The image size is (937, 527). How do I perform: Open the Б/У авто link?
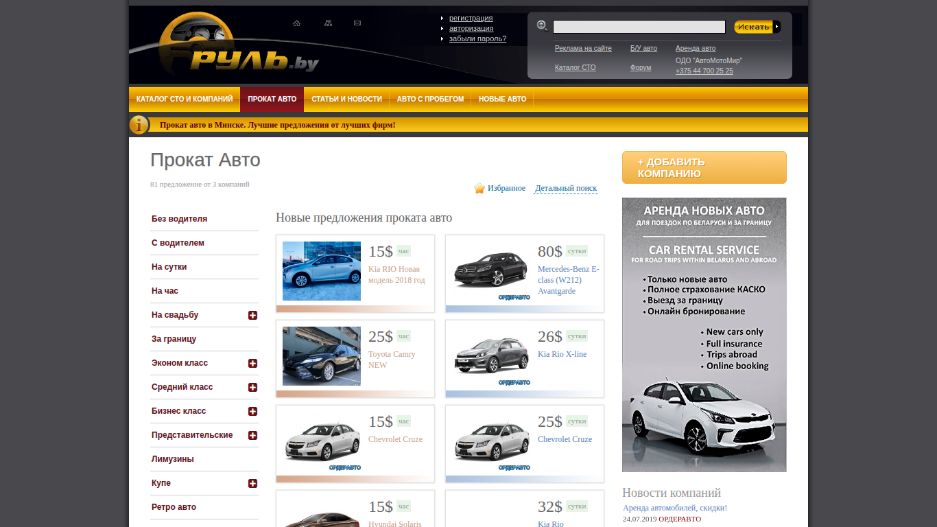point(643,49)
